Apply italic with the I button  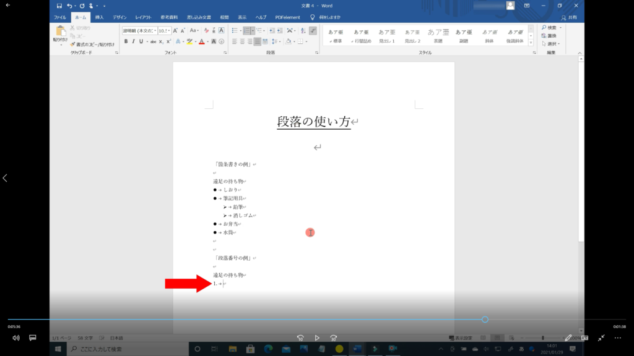(x=133, y=41)
